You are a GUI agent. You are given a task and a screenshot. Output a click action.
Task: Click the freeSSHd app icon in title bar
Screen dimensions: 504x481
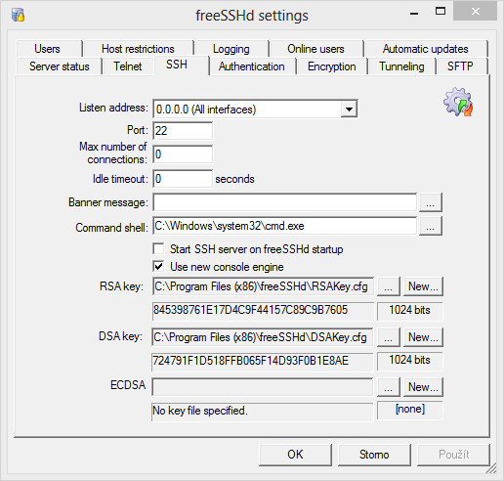click(x=19, y=15)
